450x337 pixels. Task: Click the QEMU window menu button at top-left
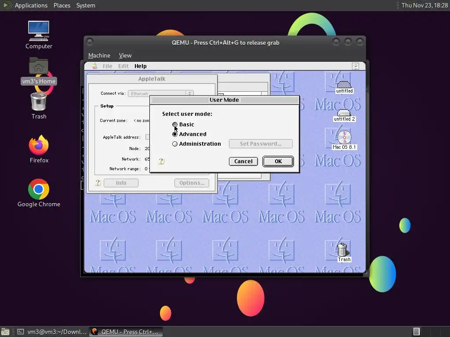tap(90, 42)
